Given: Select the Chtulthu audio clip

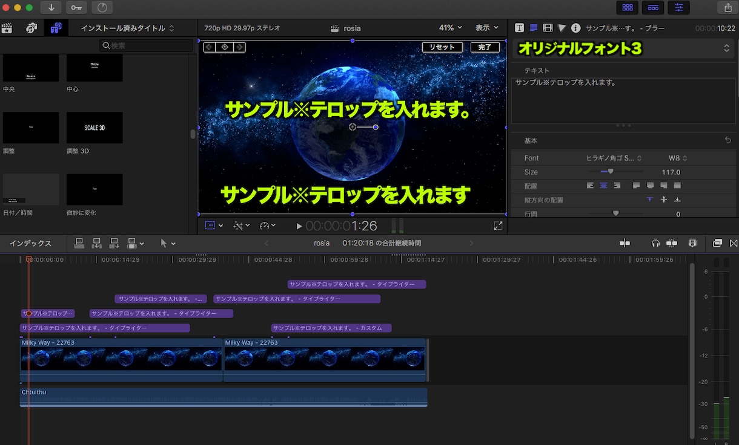Looking at the screenshot, I should pyautogui.click(x=224, y=397).
